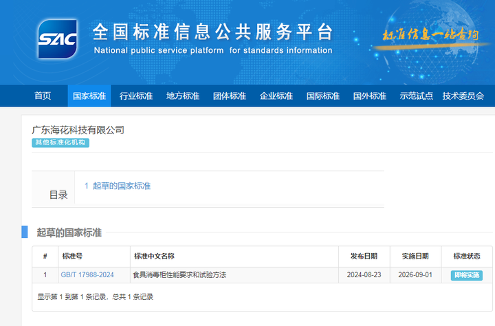Open the 地方标准 menu item

[183, 96]
